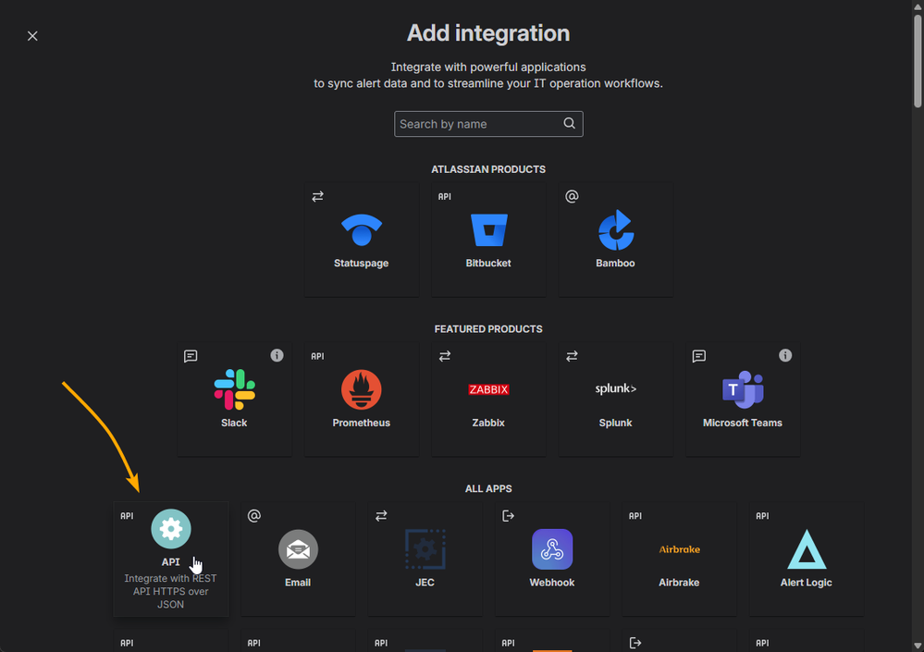Open info icon on Microsoft Teams card

(x=785, y=355)
